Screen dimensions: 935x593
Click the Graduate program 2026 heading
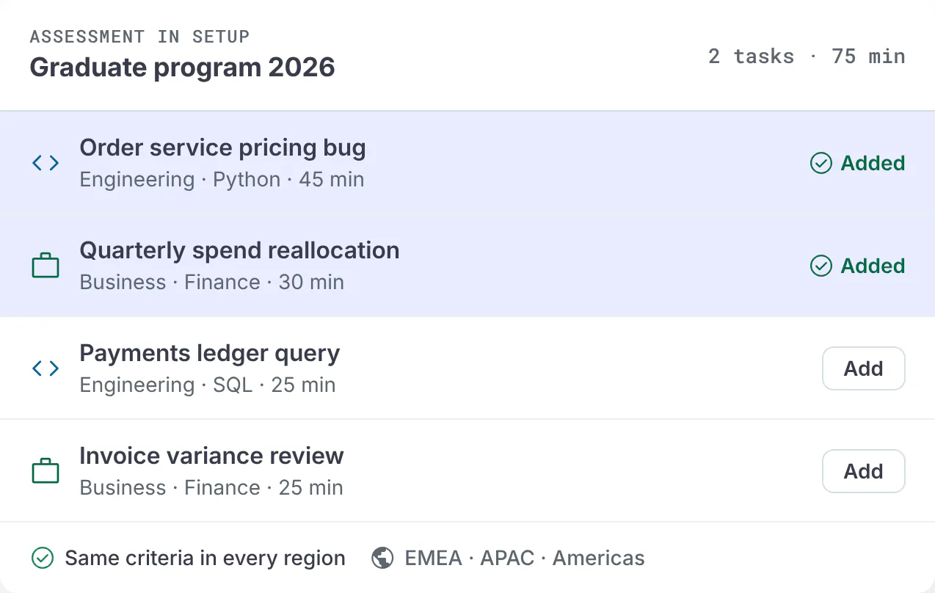click(182, 68)
